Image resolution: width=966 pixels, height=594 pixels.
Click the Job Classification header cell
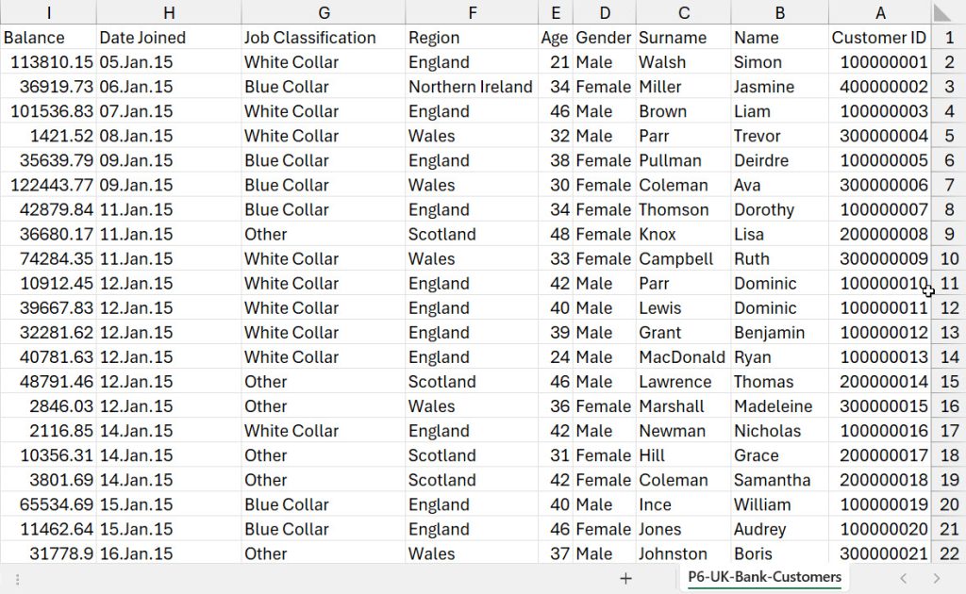pyautogui.click(x=310, y=38)
